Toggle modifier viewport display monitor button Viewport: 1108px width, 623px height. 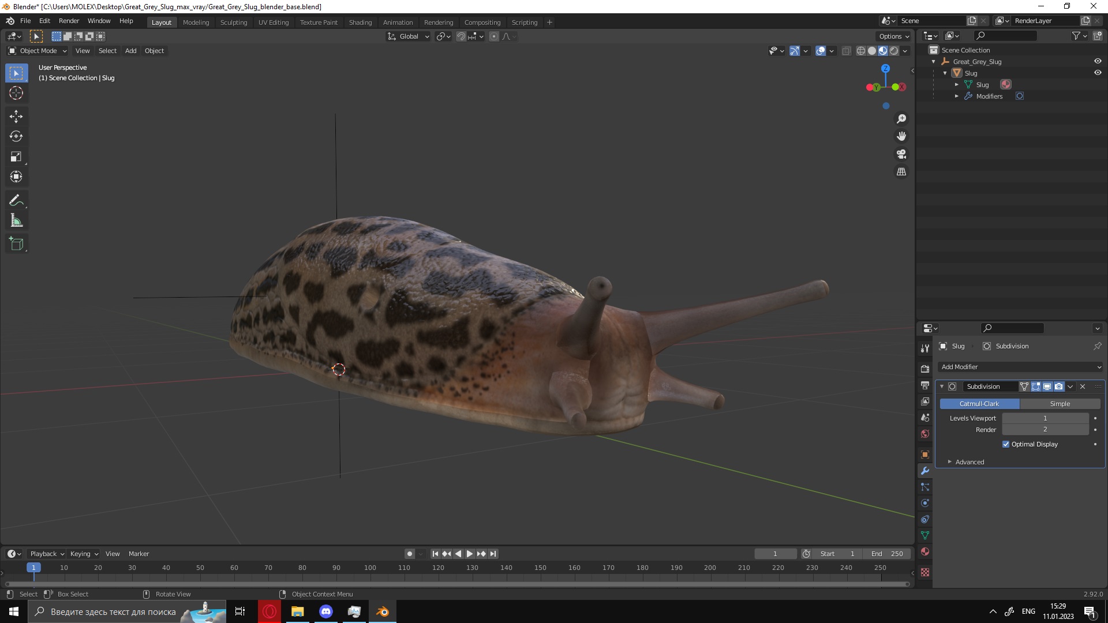coord(1047,386)
